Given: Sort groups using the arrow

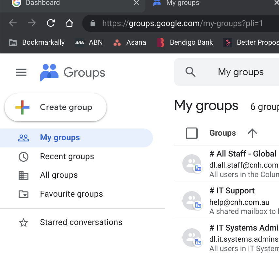Looking at the screenshot, I should (252, 133).
